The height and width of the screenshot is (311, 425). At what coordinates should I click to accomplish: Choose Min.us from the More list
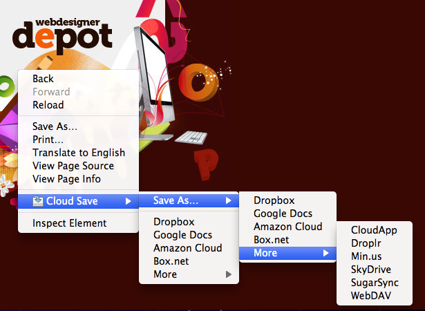tap(375, 256)
